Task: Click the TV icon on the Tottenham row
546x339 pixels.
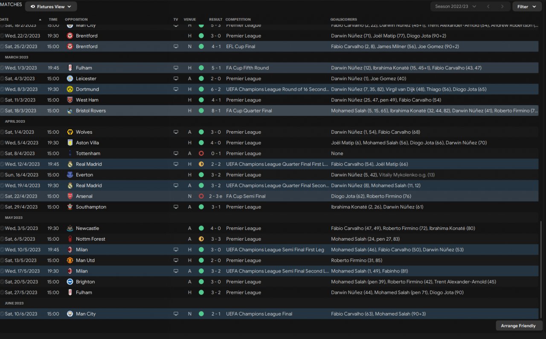Action: coord(176,153)
